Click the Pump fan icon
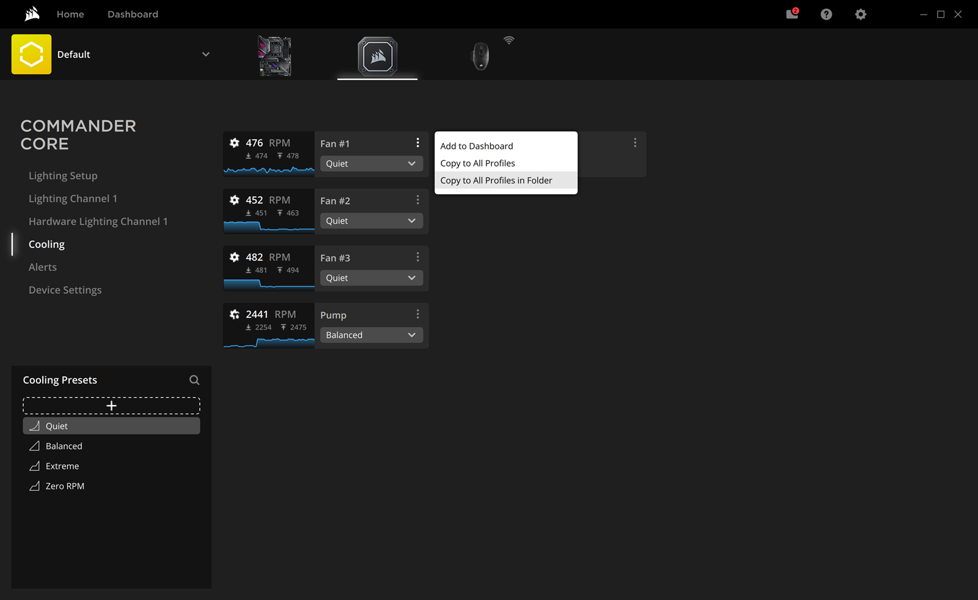This screenshot has height=600, width=978. pyautogui.click(x=234, y=314)
